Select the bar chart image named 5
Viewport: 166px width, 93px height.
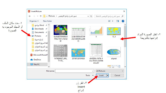point(96,30)
